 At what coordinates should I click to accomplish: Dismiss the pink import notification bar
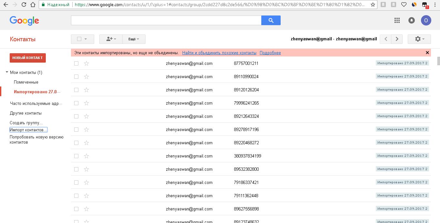tap(427, 53)
